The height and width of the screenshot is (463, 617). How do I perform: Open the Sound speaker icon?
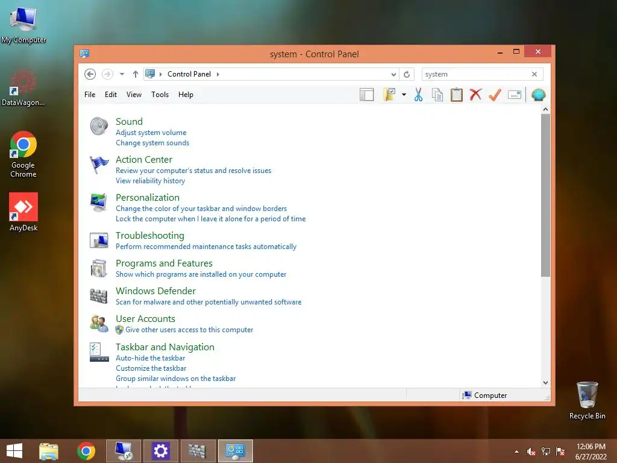coord(99,127)
